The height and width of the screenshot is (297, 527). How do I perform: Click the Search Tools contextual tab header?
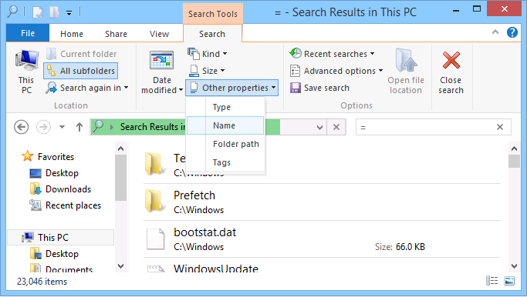tap(213, 14)
